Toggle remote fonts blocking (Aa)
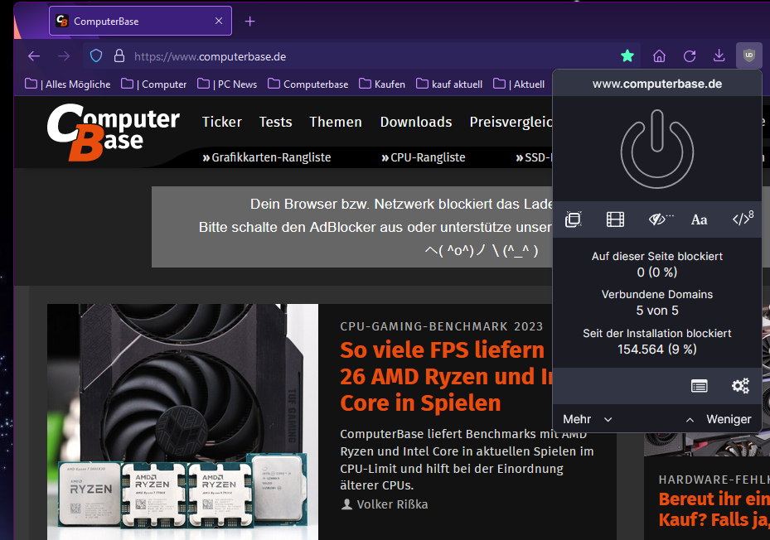The image size is (770, 540). click(700, 219)
